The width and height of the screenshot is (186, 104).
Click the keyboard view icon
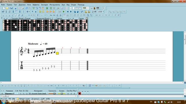pyautogui.click(x=98, y=8)
